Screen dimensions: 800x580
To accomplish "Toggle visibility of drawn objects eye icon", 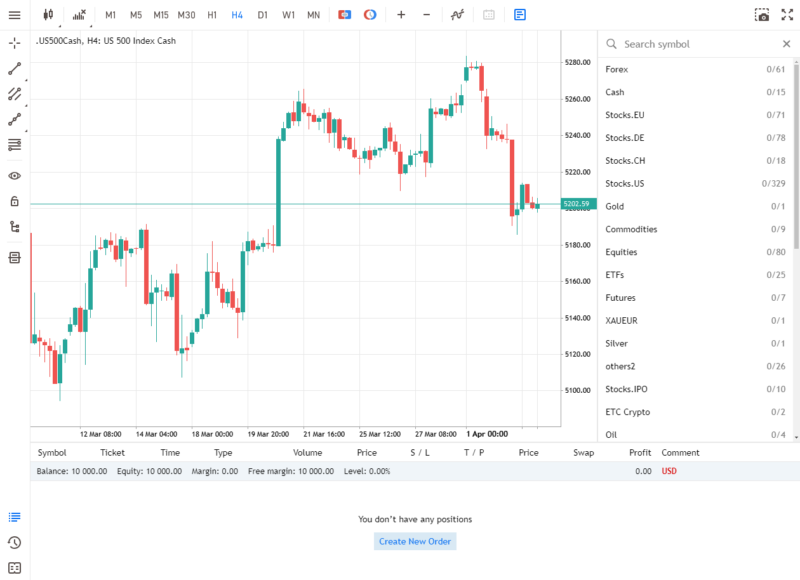I will click(15, 176).
